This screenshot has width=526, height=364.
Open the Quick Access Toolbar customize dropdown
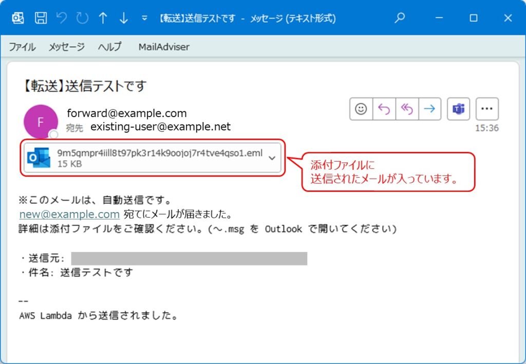tap(144, 18)
